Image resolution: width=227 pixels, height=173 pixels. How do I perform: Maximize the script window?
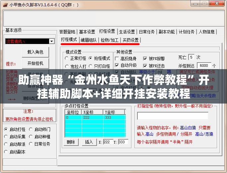click(x=204, y=3)
